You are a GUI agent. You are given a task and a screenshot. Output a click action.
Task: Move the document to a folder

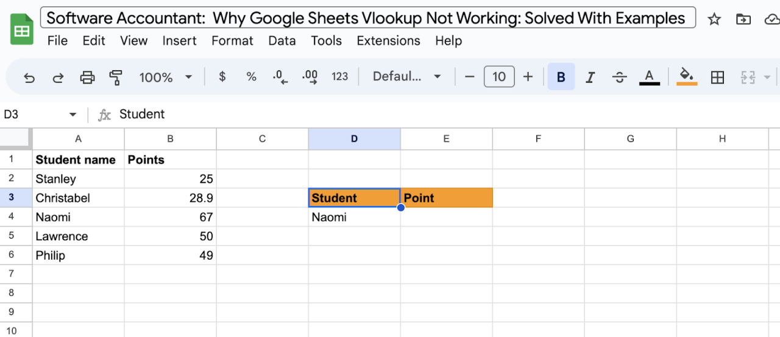pyautogui.click(x=743, y=19)
